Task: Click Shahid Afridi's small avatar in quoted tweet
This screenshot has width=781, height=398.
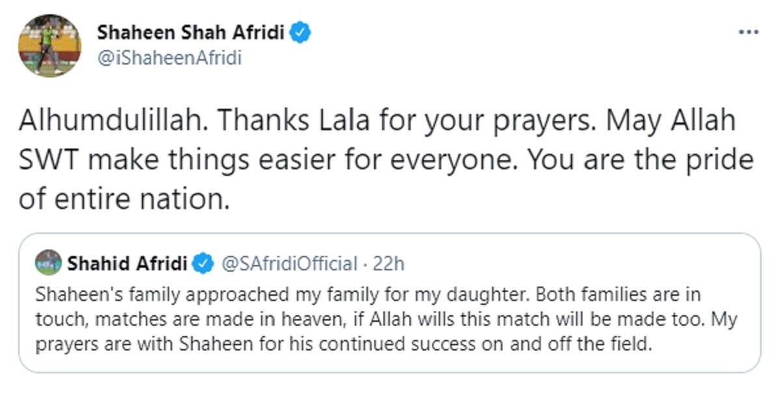Action: [x=49, y=263]
